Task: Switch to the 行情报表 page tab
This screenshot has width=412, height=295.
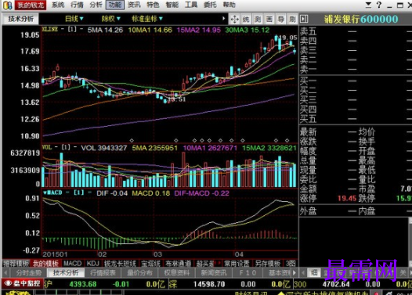Action: click(x=103, y=272)
